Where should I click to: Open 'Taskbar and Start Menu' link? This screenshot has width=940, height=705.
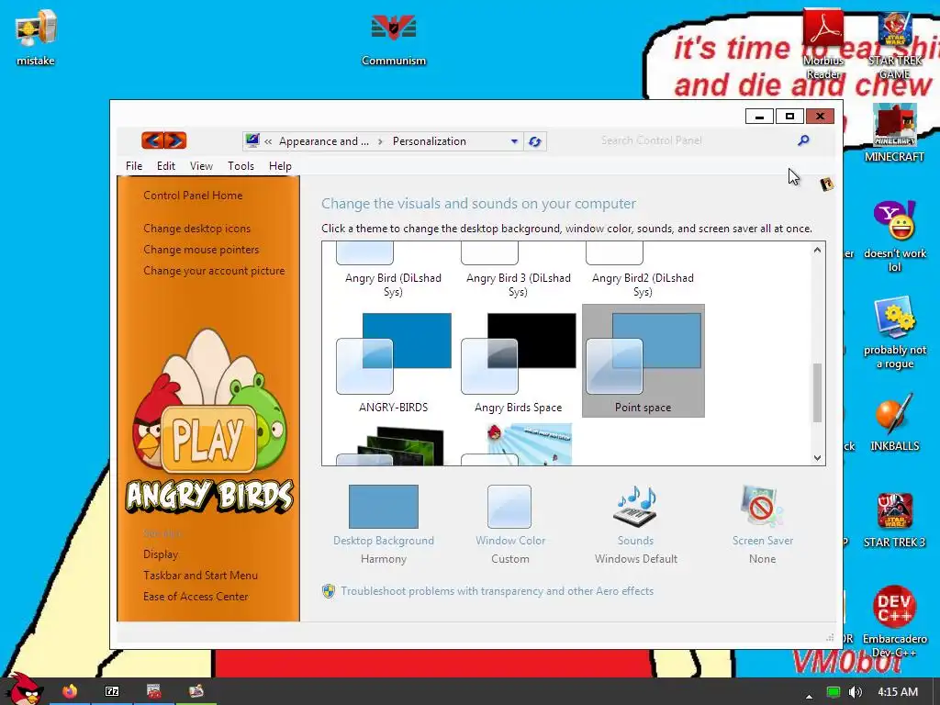[x=200, y=575]
